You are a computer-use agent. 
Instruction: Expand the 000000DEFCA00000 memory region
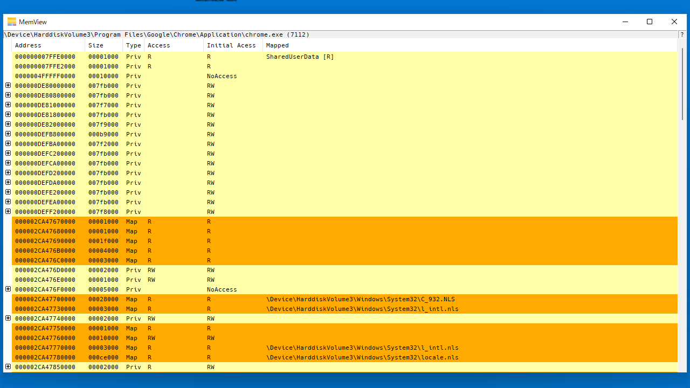[x=8, y=163]
